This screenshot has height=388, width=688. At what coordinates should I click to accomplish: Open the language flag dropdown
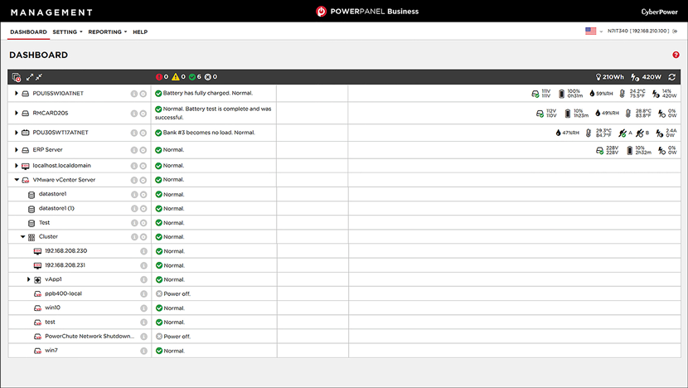tap(594, 32)
